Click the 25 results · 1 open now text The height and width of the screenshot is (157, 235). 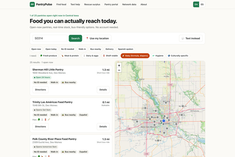41,62
